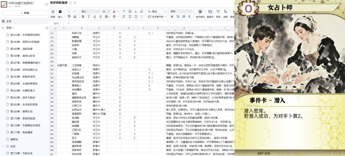Open chapter 第188章:清场vs斩杀

point(23,56)
